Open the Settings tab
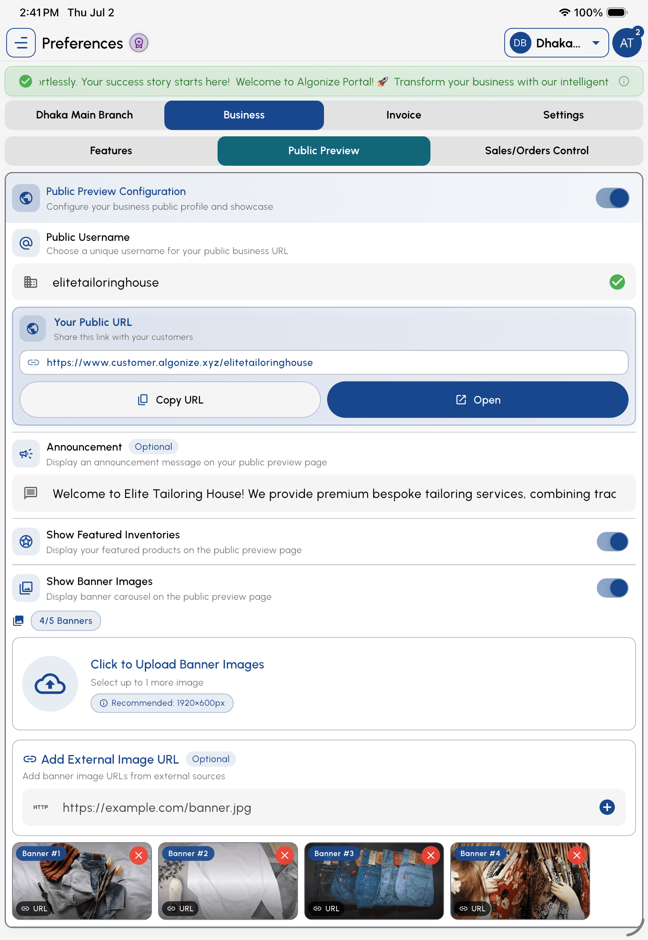The width and height of the screenshot is (648, 940). (563, 115)
